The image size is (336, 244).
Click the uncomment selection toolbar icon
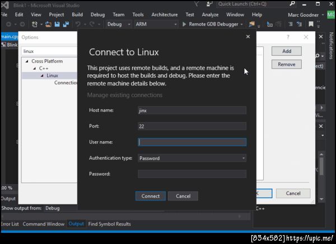point(299,25)
